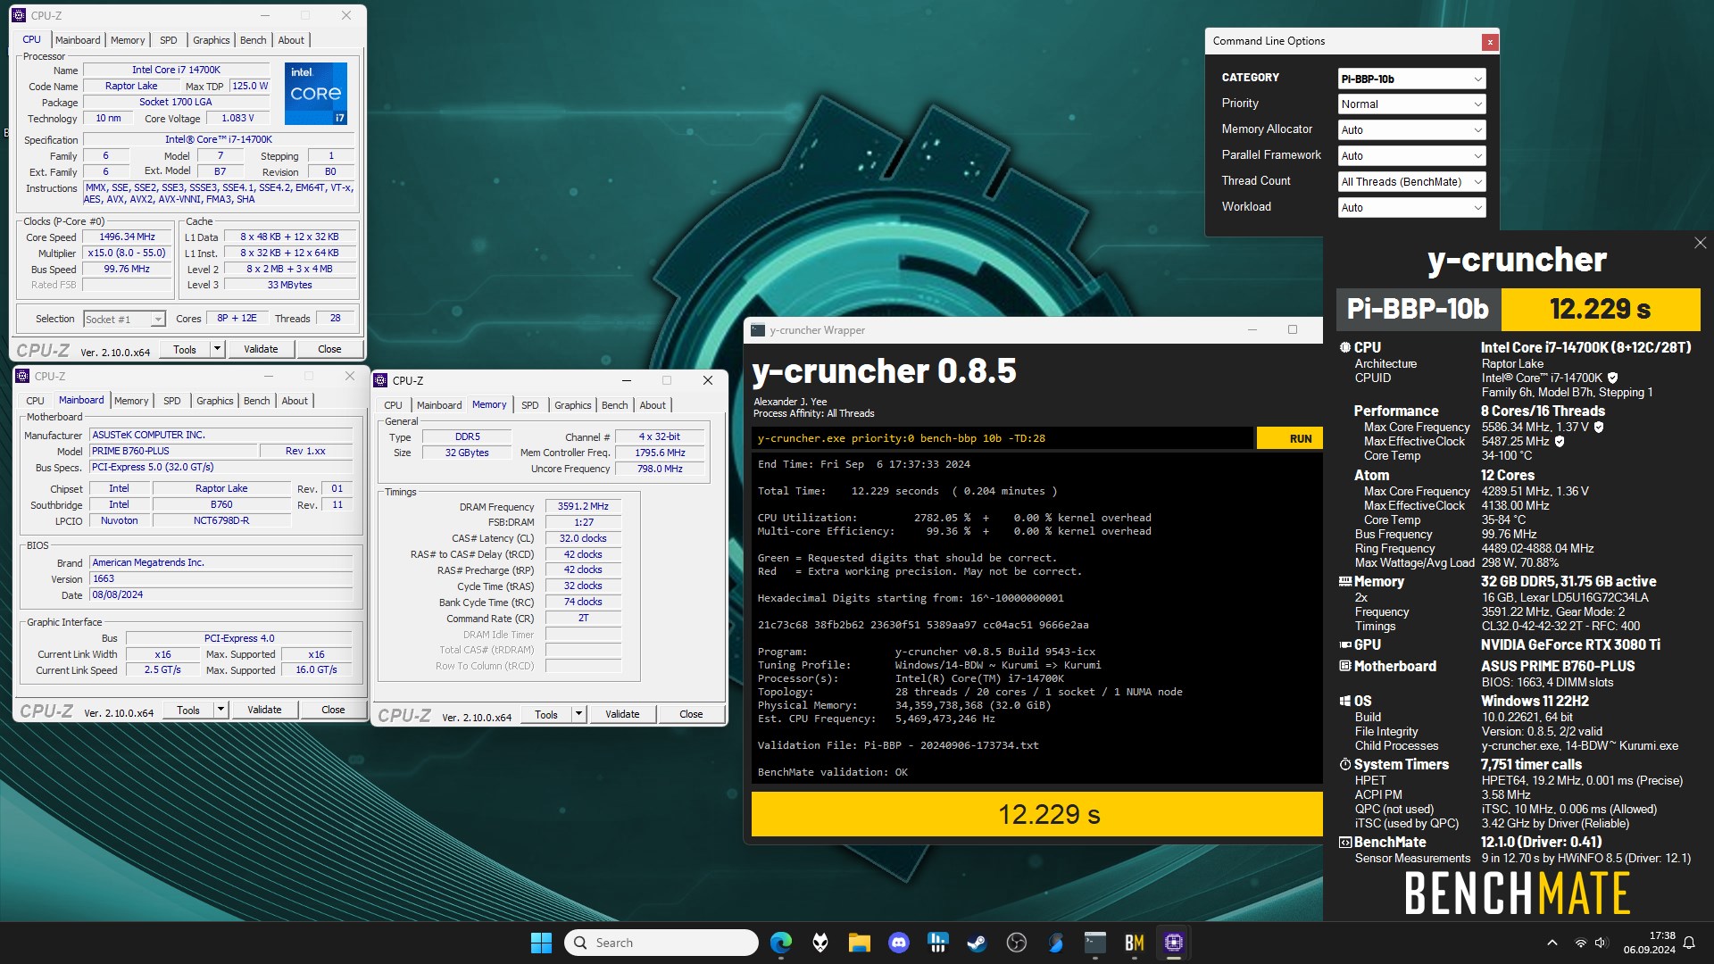Click Tools button in the CPU-tab CPU-Z window

(185, 349)
